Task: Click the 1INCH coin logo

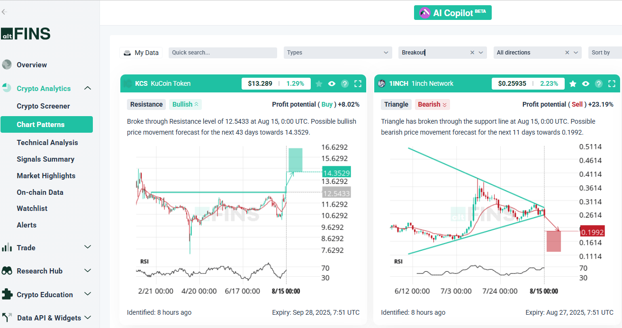Action: pyautogui.click(x=381, y=84)
